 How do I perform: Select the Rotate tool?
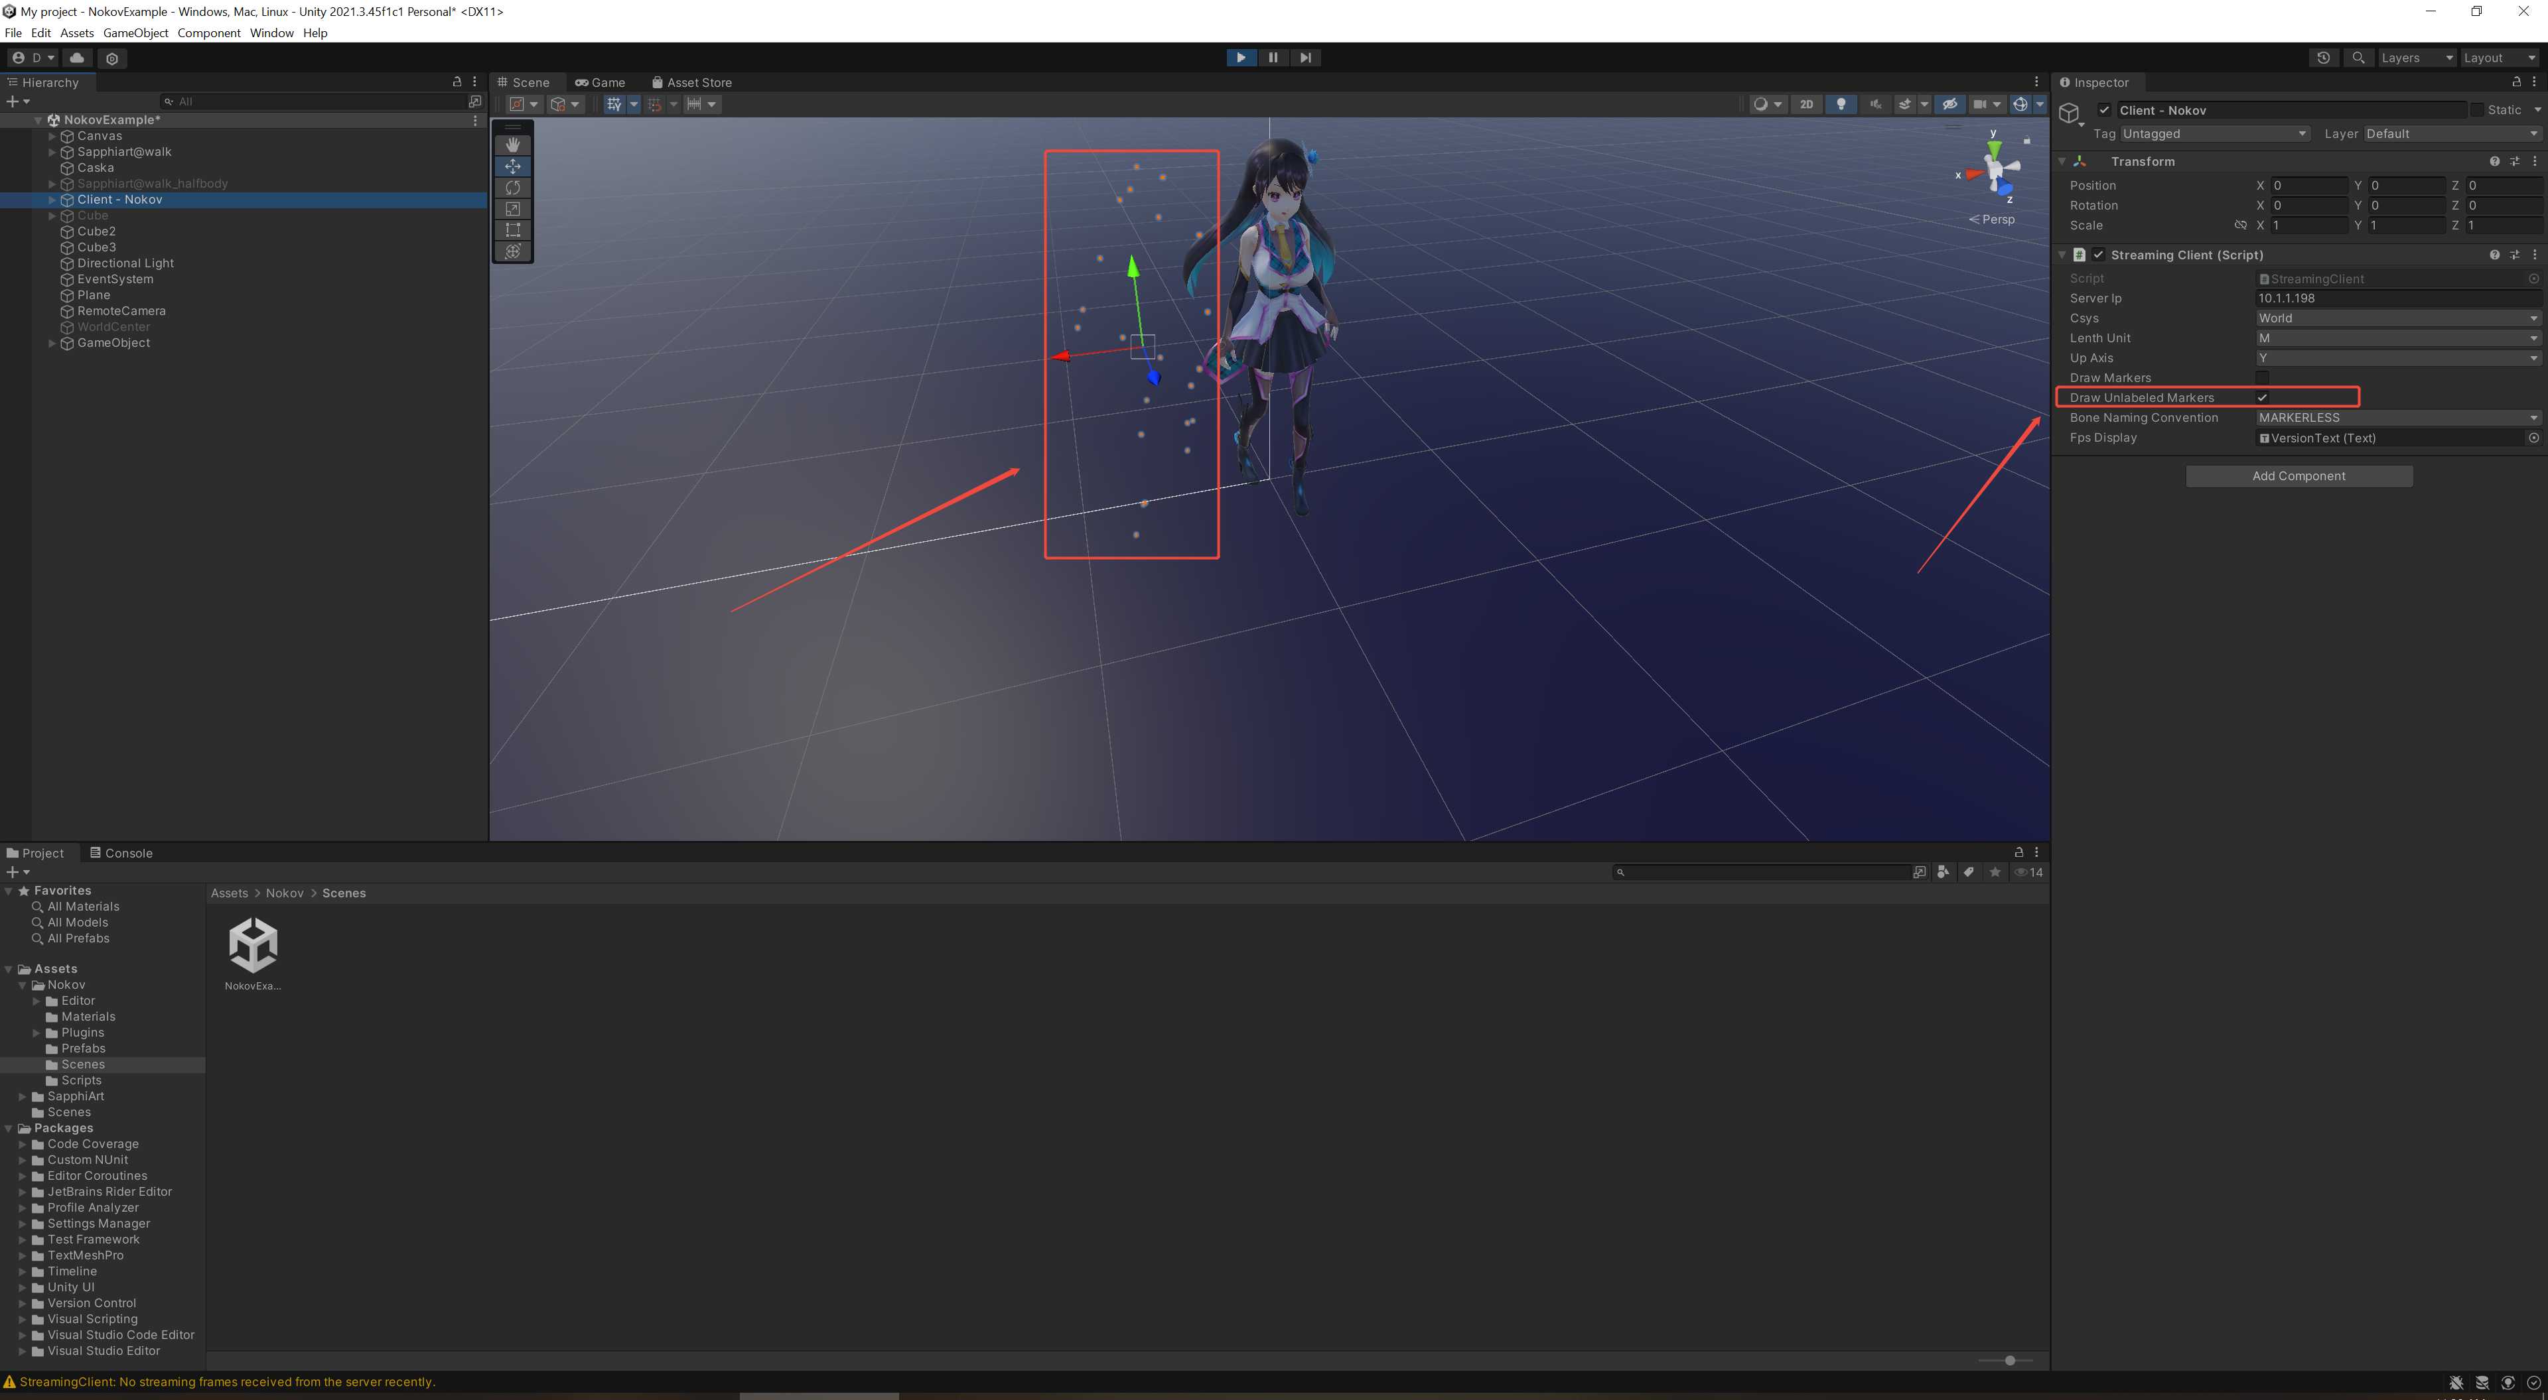point(512,188)
